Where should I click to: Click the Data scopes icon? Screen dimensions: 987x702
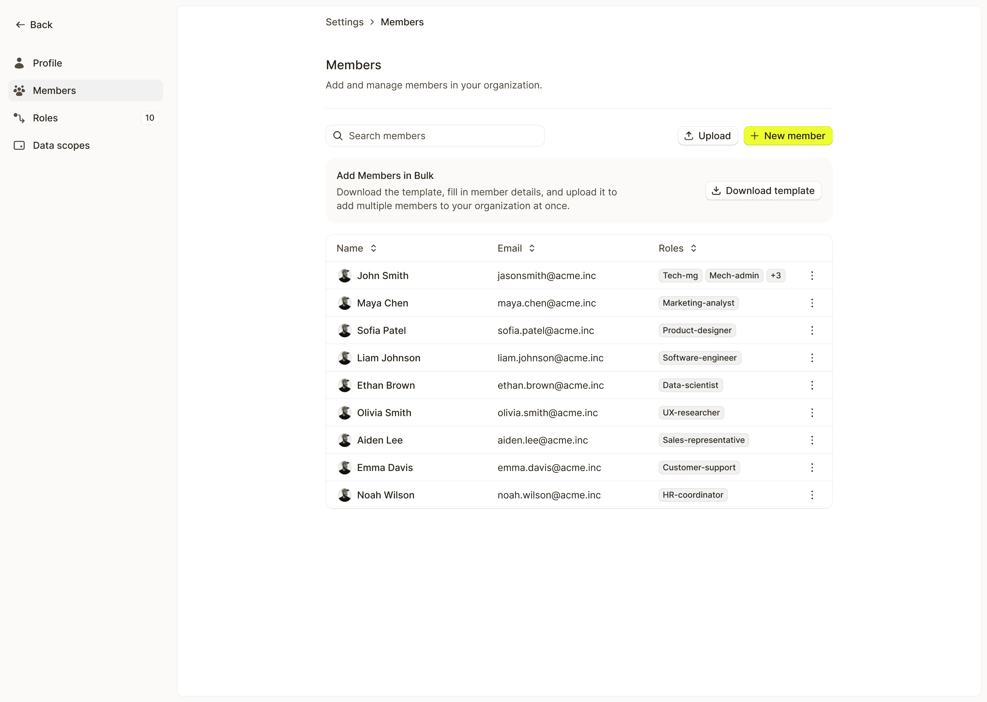[x=19, y=145]
